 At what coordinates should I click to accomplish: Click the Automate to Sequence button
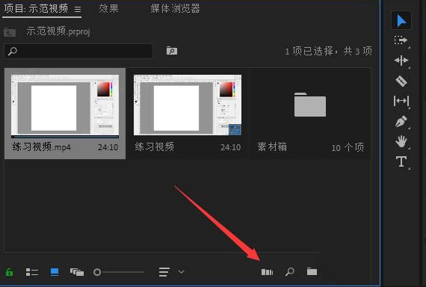267,272
